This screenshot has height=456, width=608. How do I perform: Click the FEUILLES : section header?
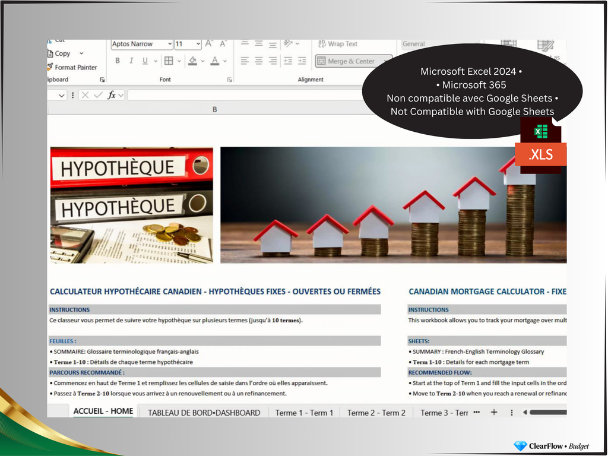click(215, 341)
